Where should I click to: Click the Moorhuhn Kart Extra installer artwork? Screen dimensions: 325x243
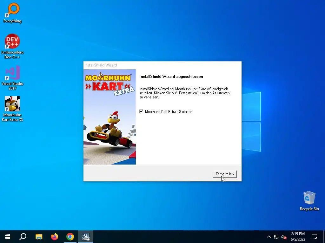[109, 117]
